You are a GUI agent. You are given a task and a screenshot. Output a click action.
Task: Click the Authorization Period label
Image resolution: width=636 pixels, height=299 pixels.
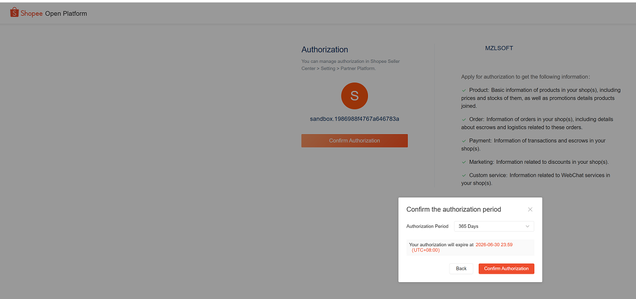coord(427,227)
